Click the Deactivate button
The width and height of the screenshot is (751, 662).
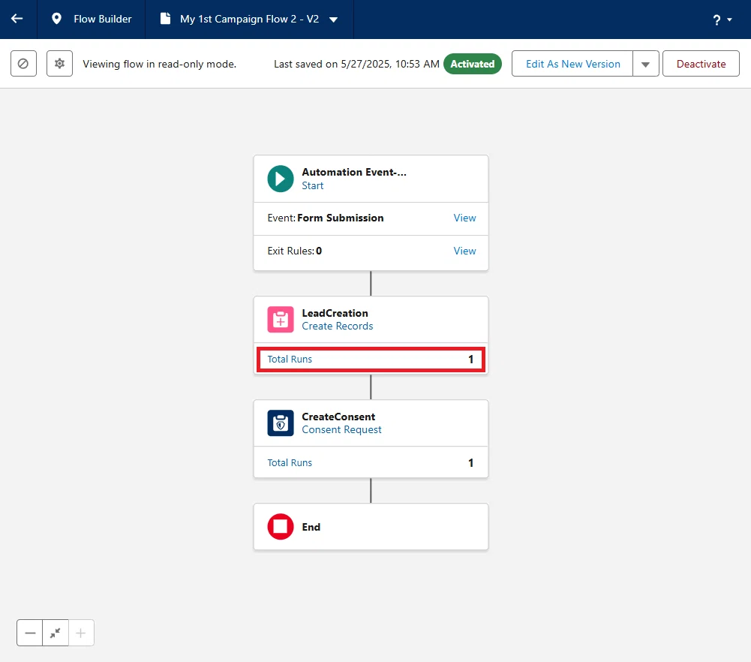coord(701,64)
